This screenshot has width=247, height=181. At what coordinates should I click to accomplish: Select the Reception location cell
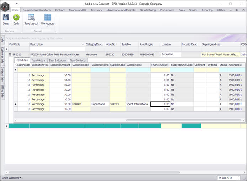[x=171, y=54]
